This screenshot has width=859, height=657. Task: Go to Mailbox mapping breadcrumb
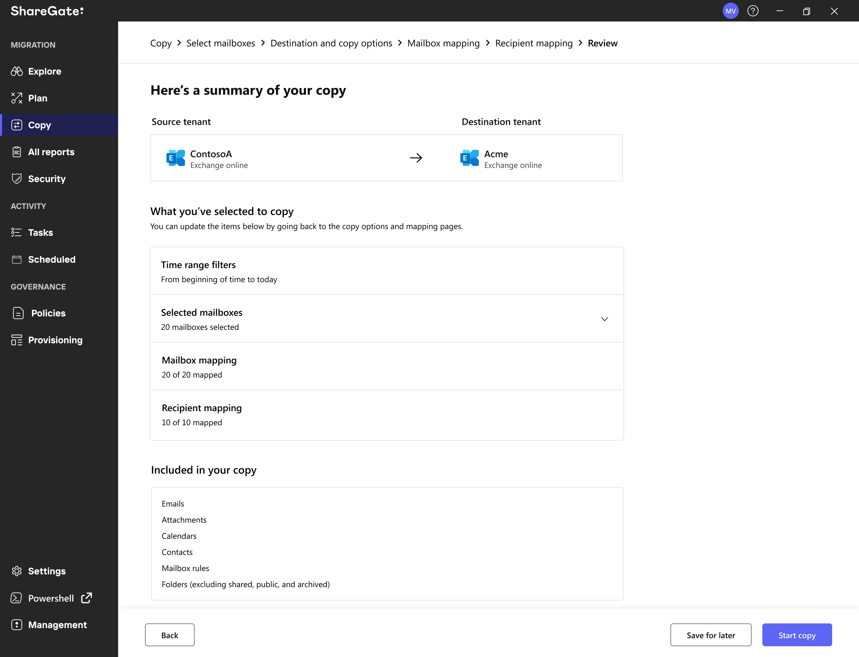(x=443, y=43)
